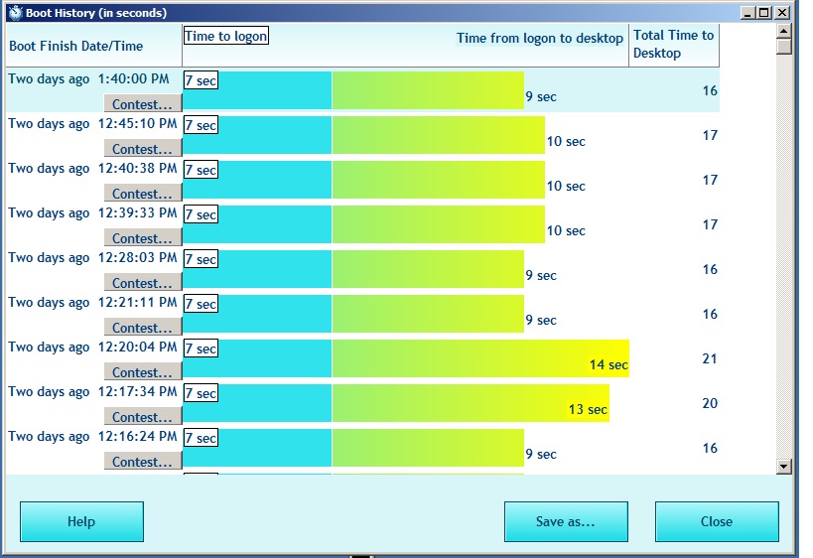Screen dimensions: 813x558
Task: Click Contest... button for 12:45:10 PM boot
Action: tap(143, 148)
